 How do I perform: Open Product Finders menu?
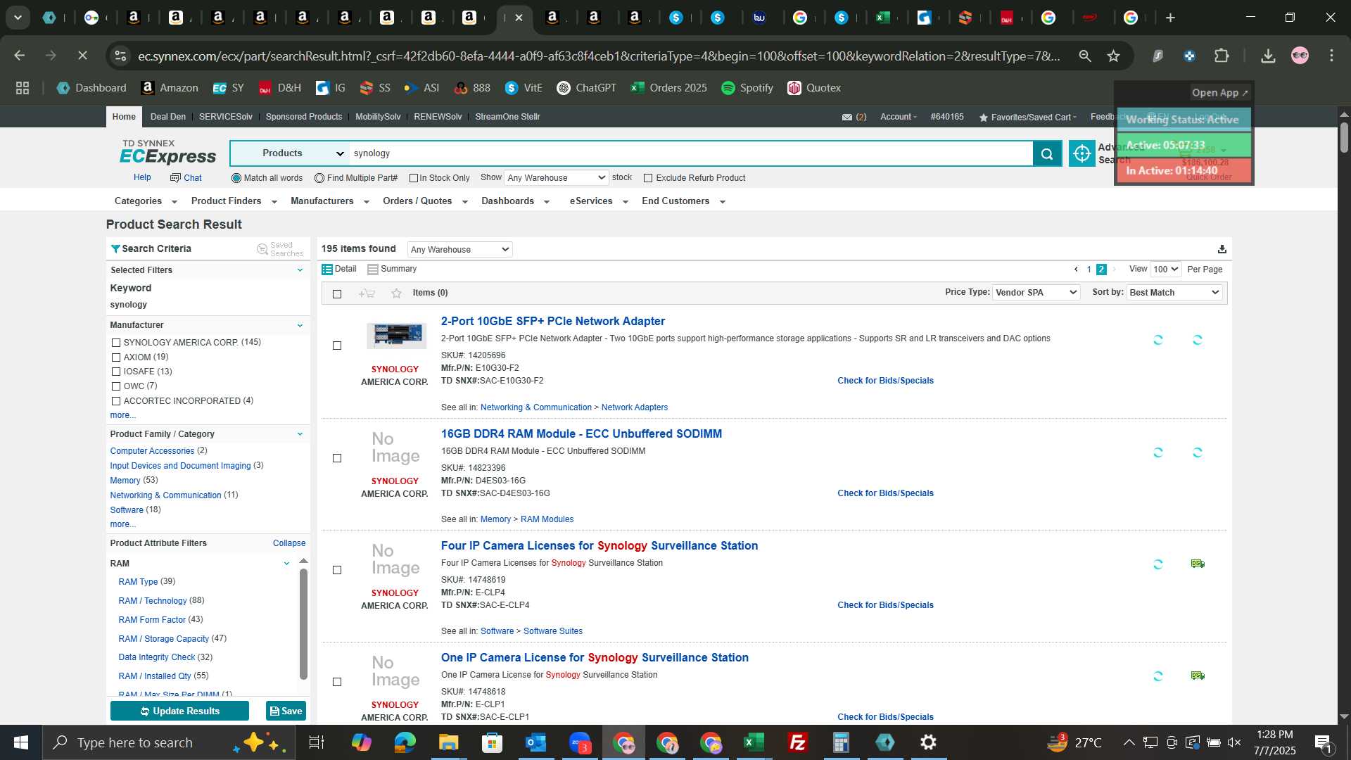click(234, 201)
